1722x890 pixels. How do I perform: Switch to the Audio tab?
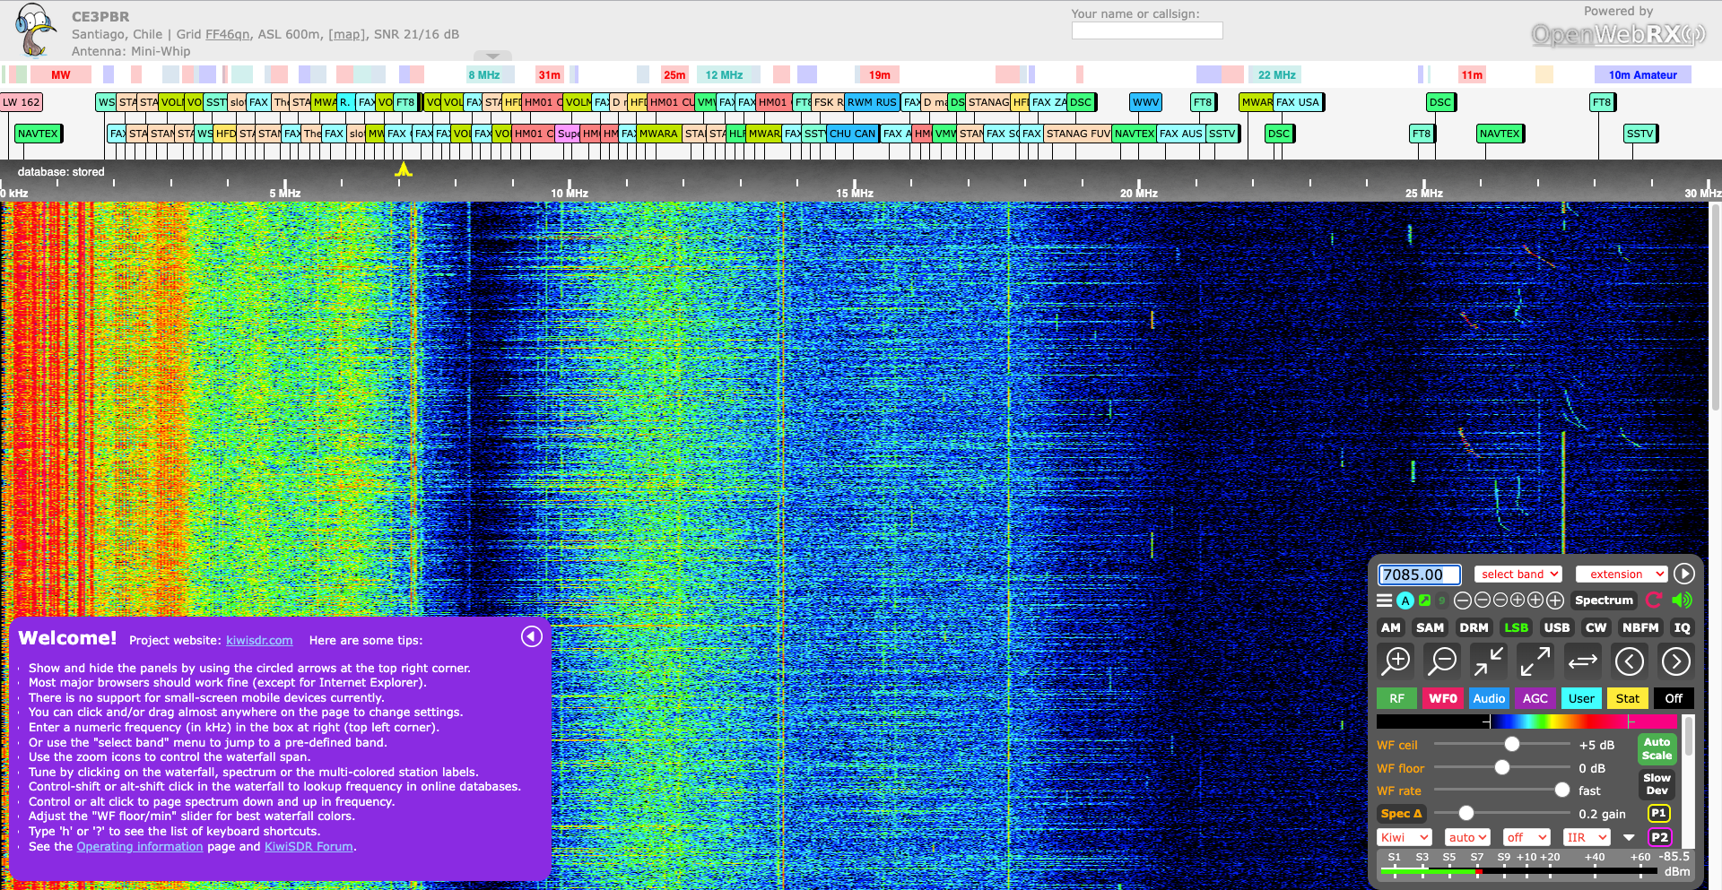pos(1489,698)
